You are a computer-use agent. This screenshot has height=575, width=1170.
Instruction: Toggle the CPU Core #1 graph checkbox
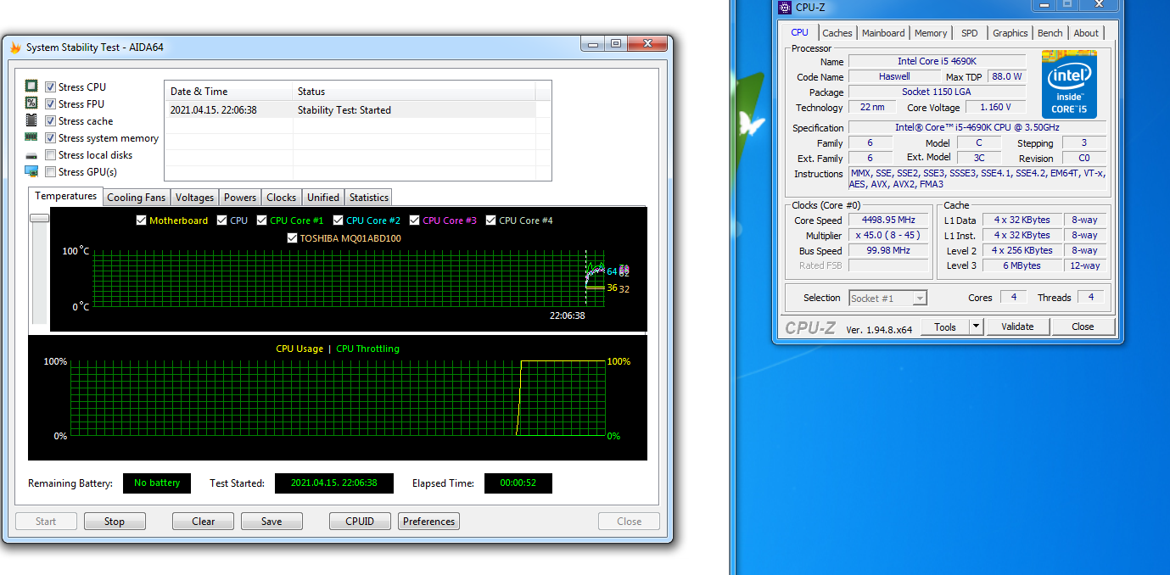pos(262,221)
